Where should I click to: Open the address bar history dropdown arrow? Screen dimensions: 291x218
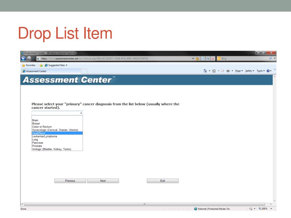click(x=193, y=58)
